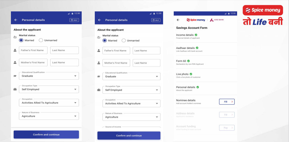The width and height of the screenshot is (289, 142).
Task: Open the partly visible Source of Income field
Action: 131,127
